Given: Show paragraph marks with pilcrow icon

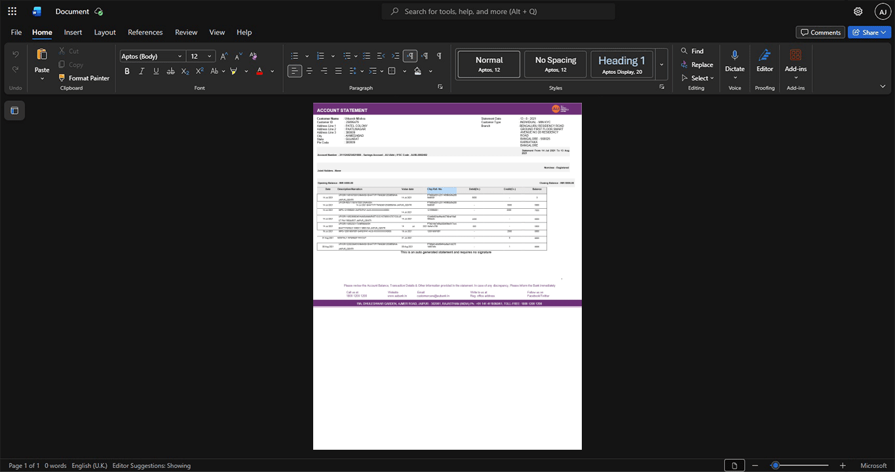Looking at the screenshot, I should click(x=439, y=56).
